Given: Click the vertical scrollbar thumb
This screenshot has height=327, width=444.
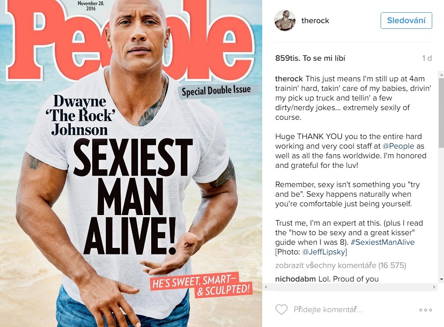Looking at the screenshot, I should click(441, 112).
